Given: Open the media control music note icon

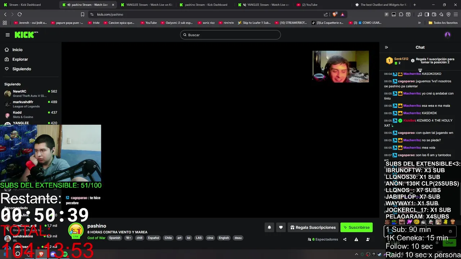Looking at the screenshot, I should 420,14.
